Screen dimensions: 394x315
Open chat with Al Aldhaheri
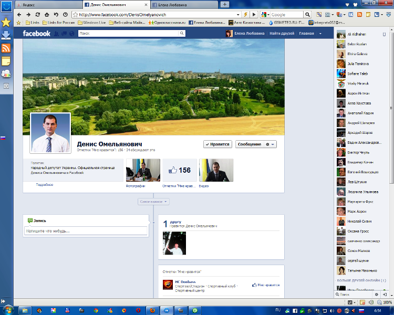[361, 35]
